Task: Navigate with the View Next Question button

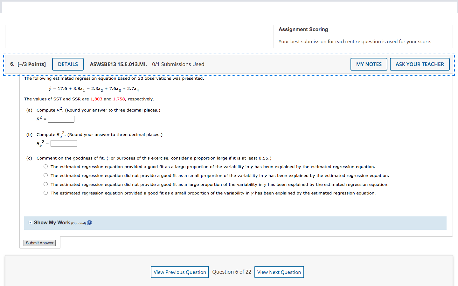Action: (279, 272)
